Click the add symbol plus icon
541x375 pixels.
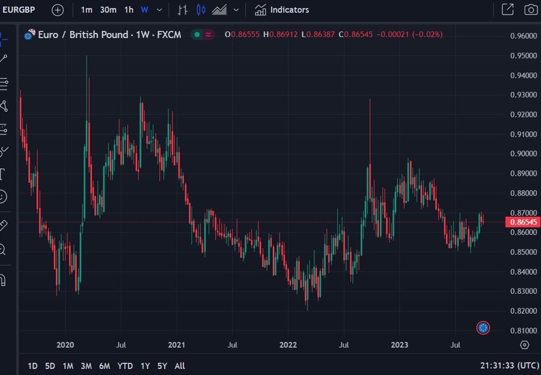point(57,10)
